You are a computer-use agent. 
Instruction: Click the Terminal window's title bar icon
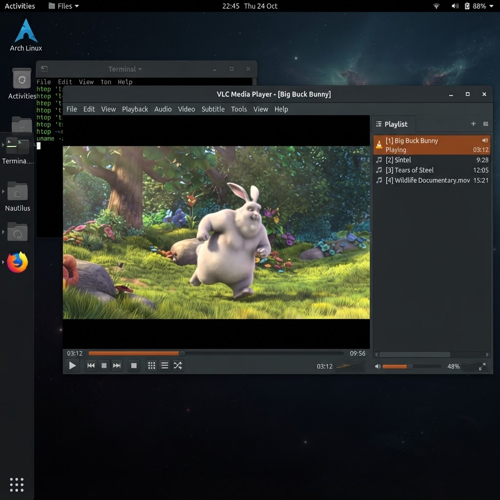tap(44, 69)
